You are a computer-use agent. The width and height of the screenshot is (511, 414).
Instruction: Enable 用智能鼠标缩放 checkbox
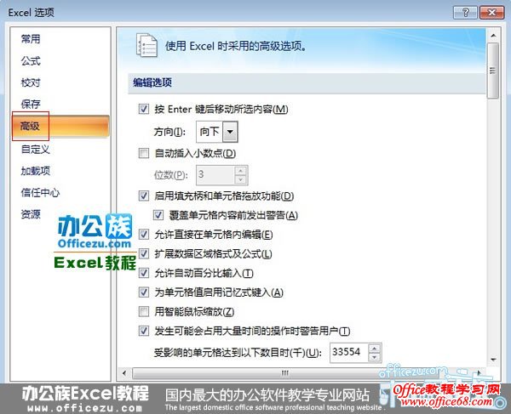pyautogui.click(x=144, y=311)
